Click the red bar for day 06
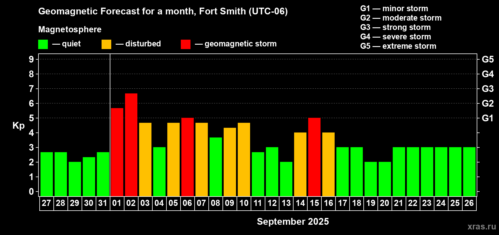This screenshot has height=235, width=499. click(188, 157)
